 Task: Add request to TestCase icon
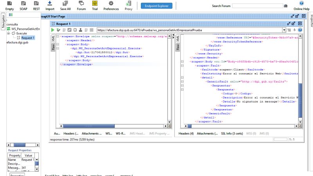(x=58, y=30)
